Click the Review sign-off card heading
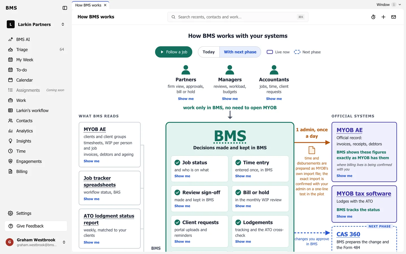The image size is (406, 254). pyautogui.click(x=201, y=192)
